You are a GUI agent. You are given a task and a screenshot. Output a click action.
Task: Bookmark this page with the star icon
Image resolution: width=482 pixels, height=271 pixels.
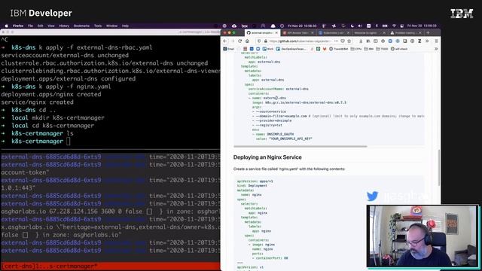(x=349, y=41)
